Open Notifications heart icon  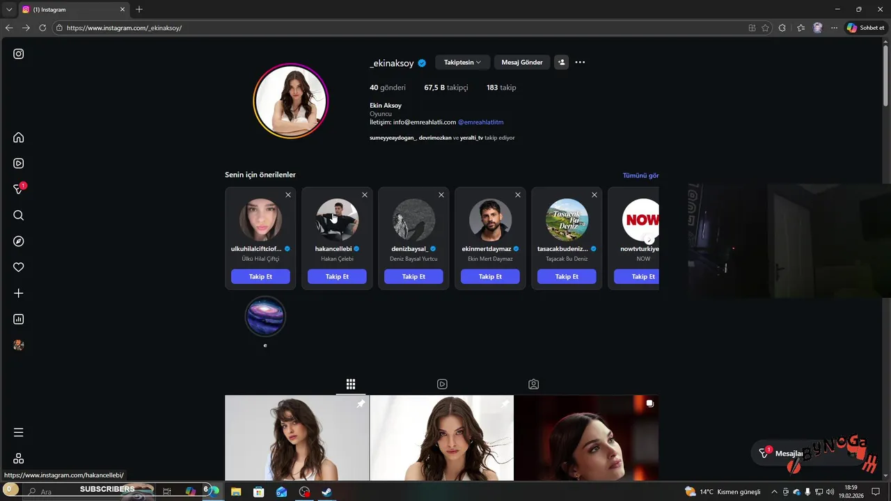click(19, 267)
